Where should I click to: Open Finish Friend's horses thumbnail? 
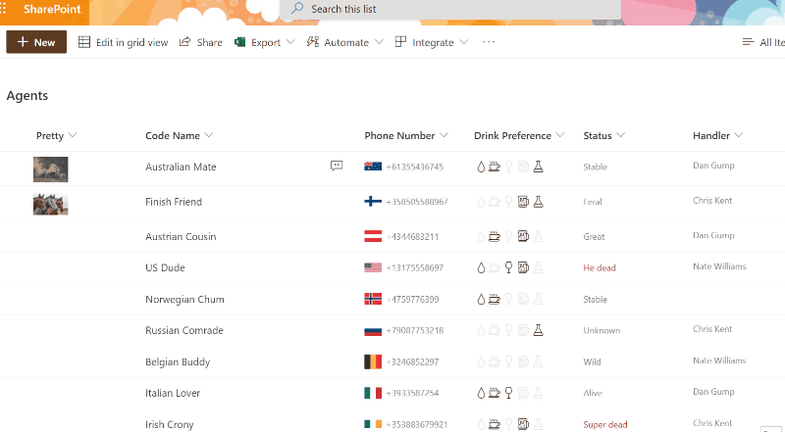(x=51, y=204)
